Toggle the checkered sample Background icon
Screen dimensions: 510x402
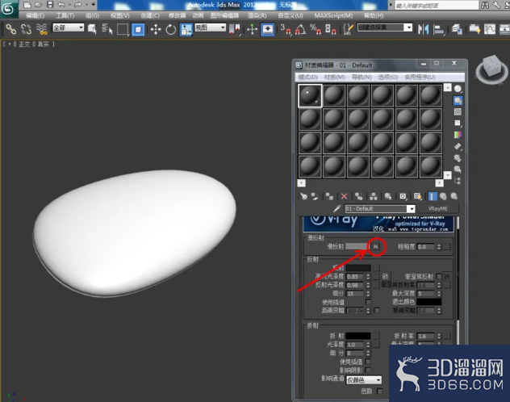coord(458,112)
